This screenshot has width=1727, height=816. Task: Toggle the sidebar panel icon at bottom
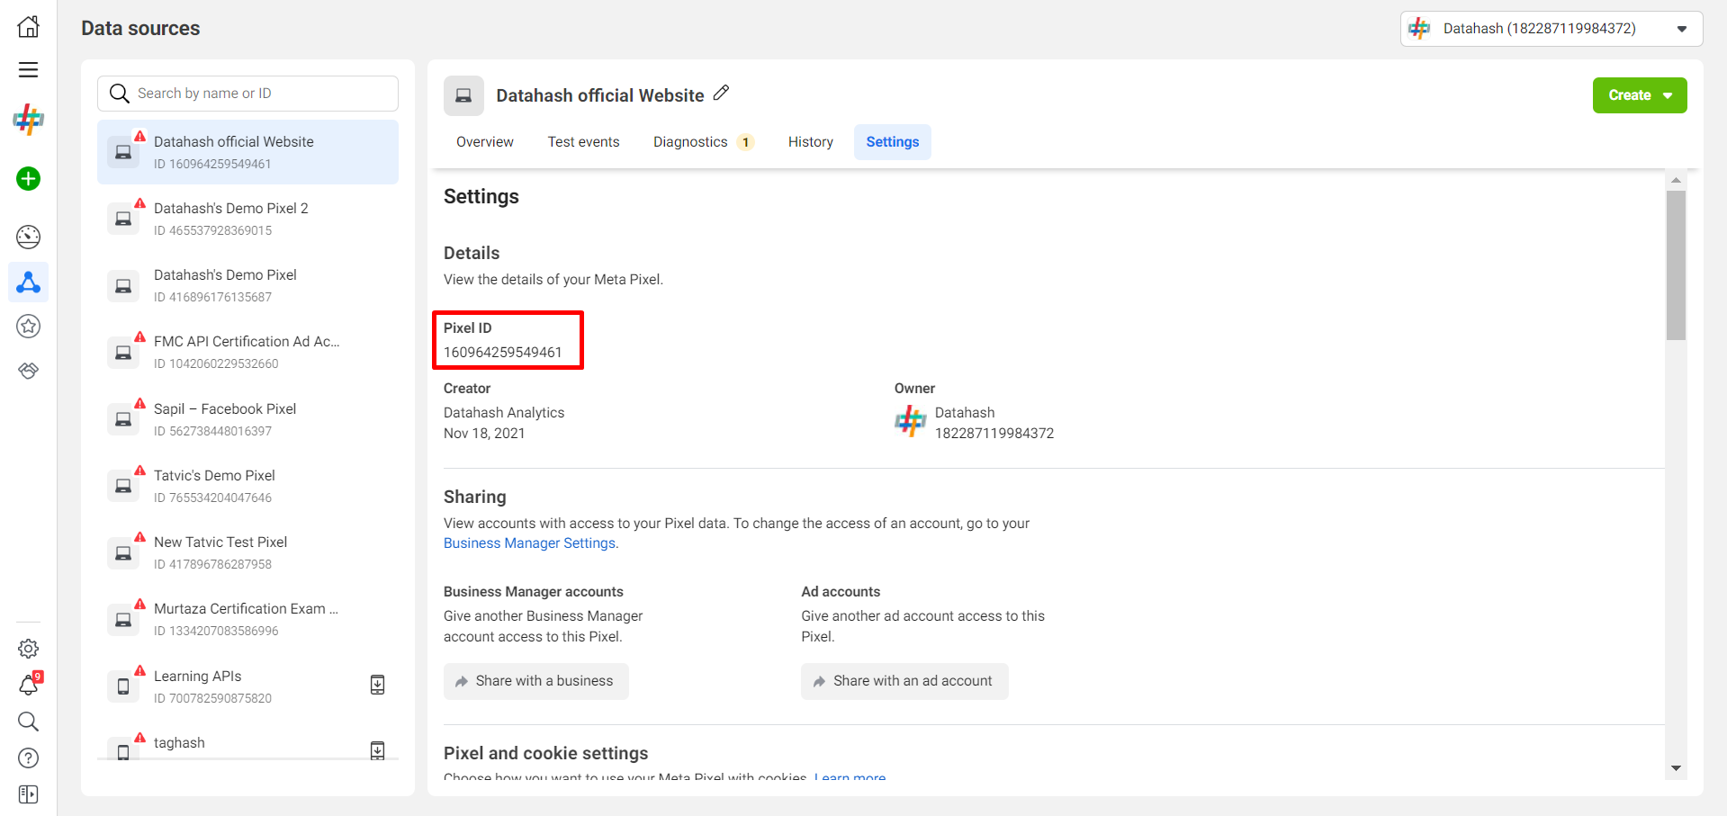pyautogui.click(x=29, y=795)
